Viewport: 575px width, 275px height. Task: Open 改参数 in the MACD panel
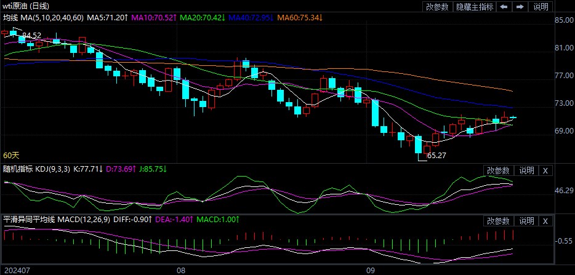(x=498, y=221)
